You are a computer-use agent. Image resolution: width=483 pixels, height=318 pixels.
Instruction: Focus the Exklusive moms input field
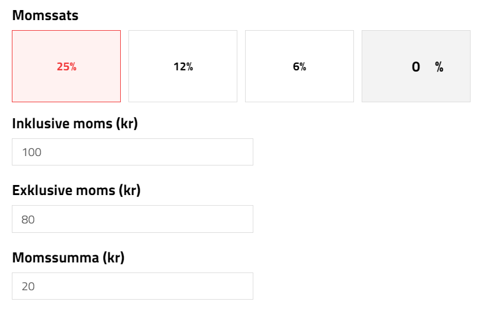[x=133, y=219]
